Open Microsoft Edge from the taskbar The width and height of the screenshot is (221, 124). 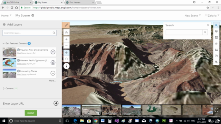tap(75, 121)
